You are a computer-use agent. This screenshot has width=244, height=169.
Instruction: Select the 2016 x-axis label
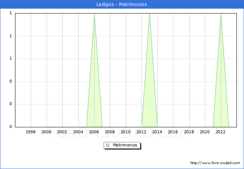pyautogui.click(x=173, y=132)
